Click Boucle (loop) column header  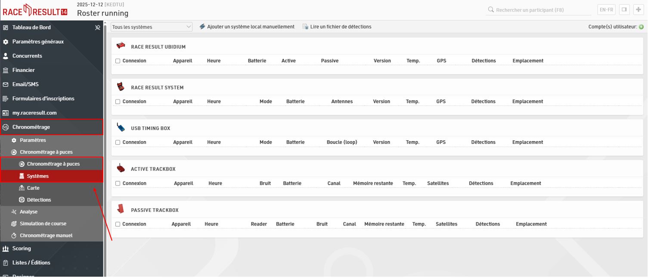click(x=342, y=142)
